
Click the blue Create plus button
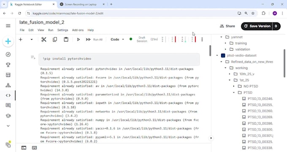point(8,41)
